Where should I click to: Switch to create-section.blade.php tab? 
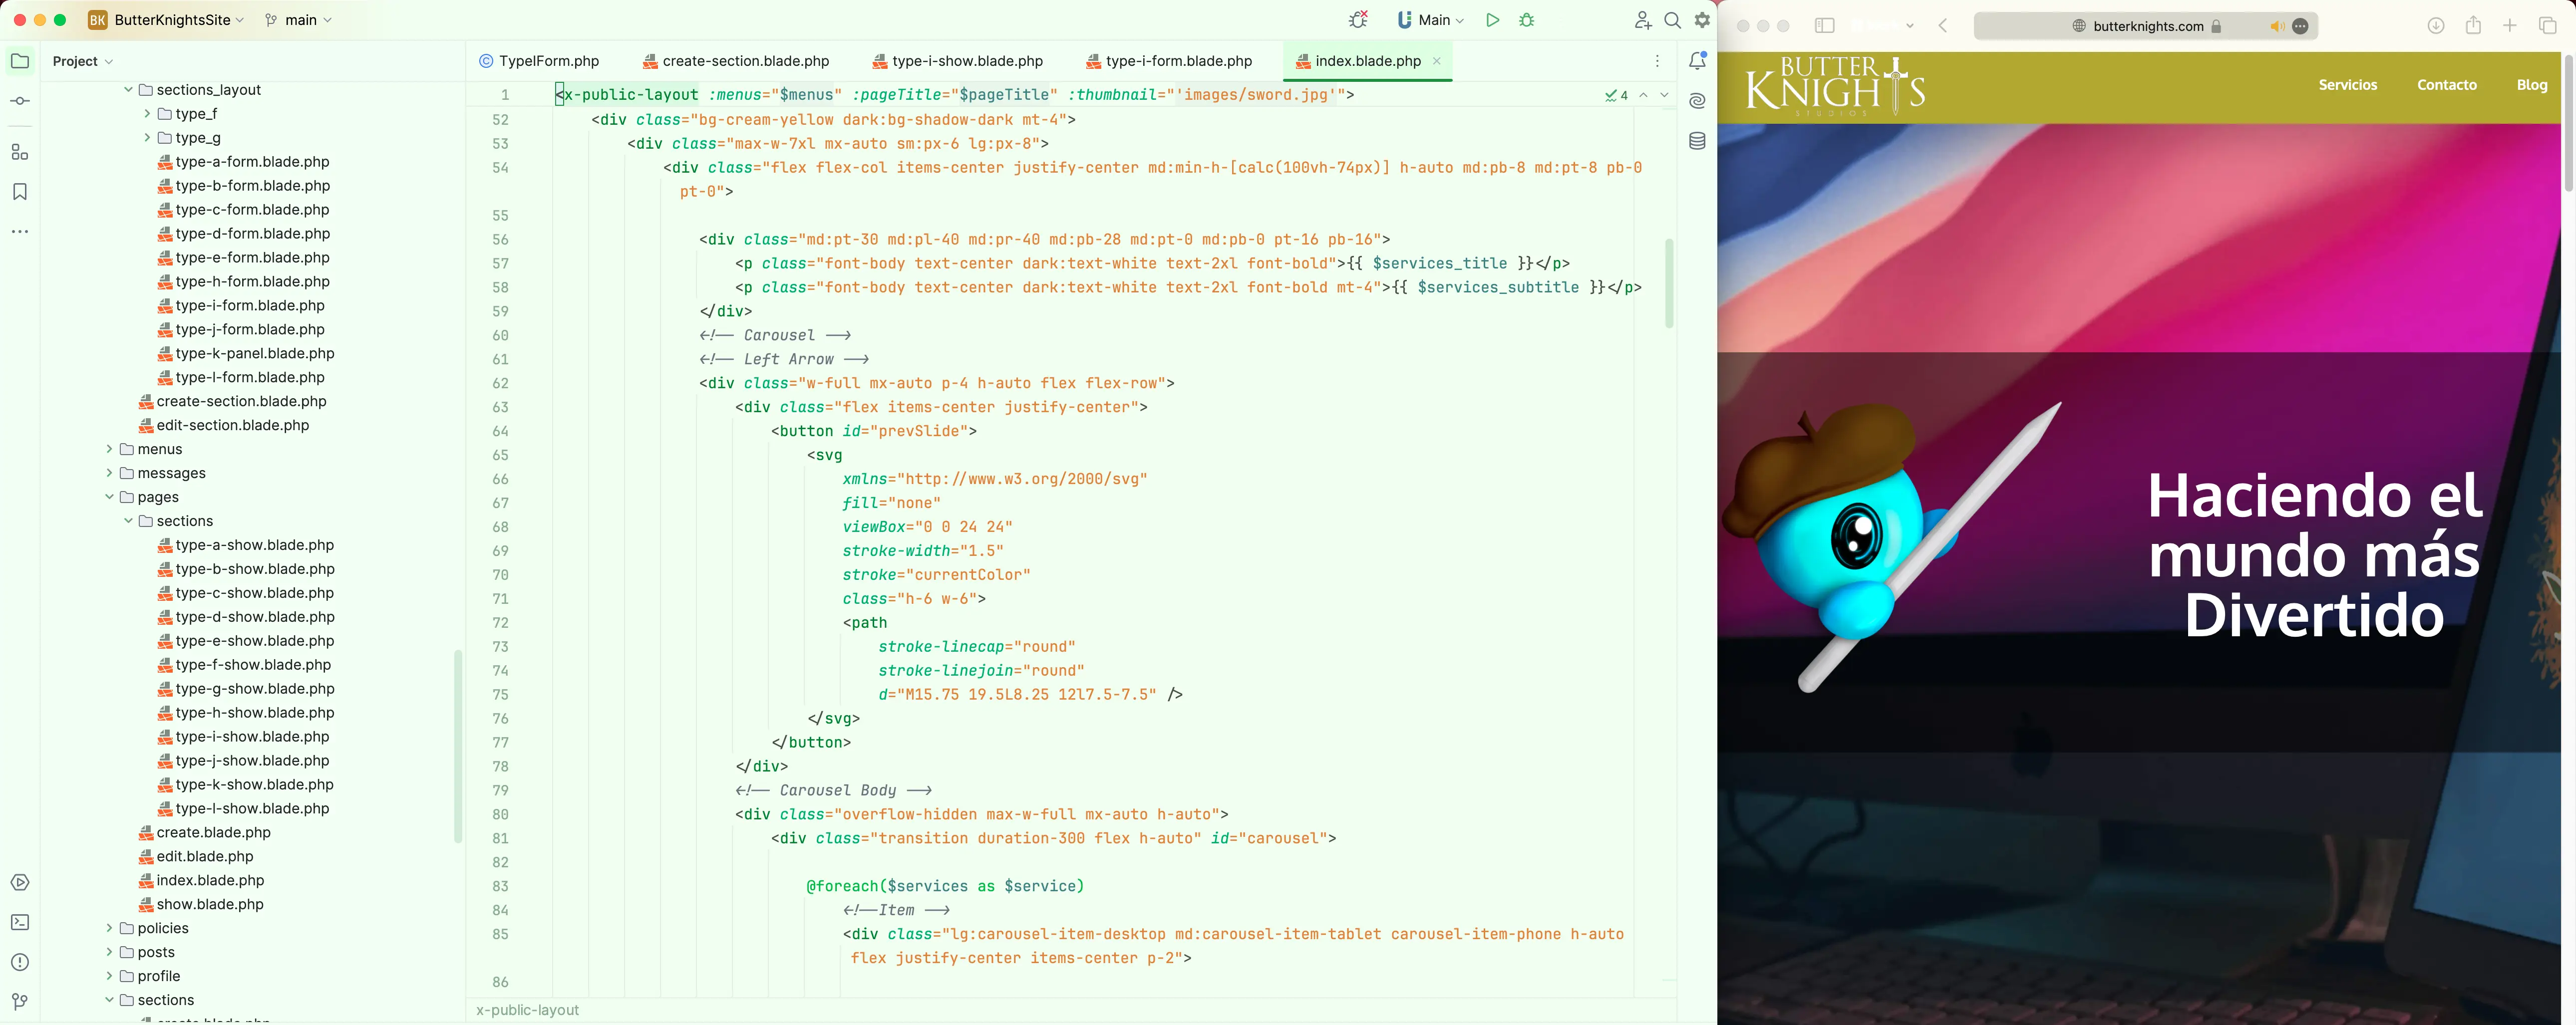click(x=735, y=61)
